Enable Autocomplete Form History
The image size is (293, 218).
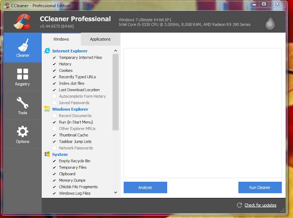click(x=54, y=96)
